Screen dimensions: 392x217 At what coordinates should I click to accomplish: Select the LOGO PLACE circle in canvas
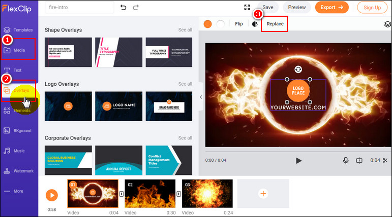pyautogui.click(x=298, y=91)
